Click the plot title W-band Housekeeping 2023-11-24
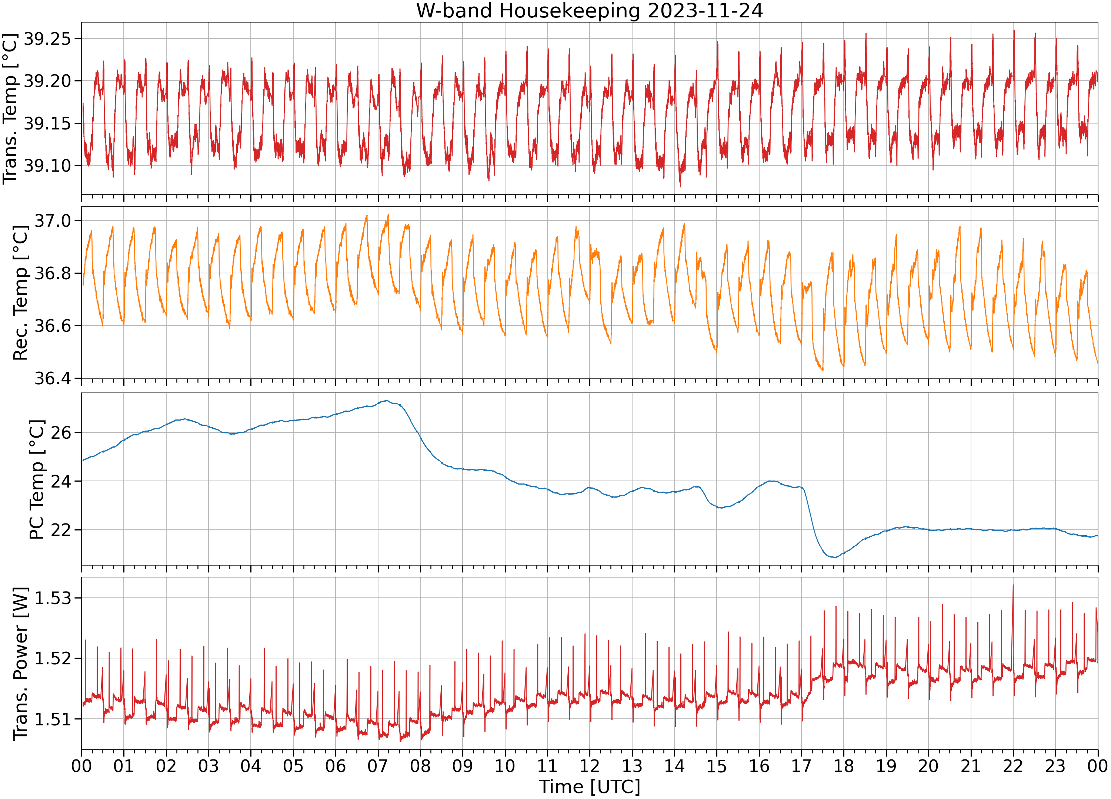The image size is (1111, 799). point(589,11)
